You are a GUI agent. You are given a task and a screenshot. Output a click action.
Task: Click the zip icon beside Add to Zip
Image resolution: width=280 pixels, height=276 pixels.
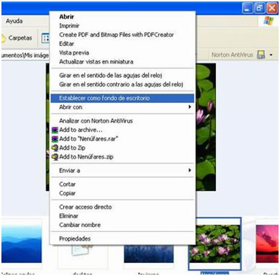point(55,148)
